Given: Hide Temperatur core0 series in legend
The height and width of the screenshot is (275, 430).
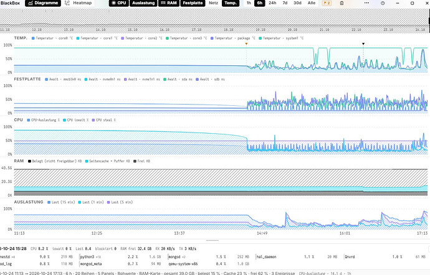Looking at the screenshot, I should point(52,38).
